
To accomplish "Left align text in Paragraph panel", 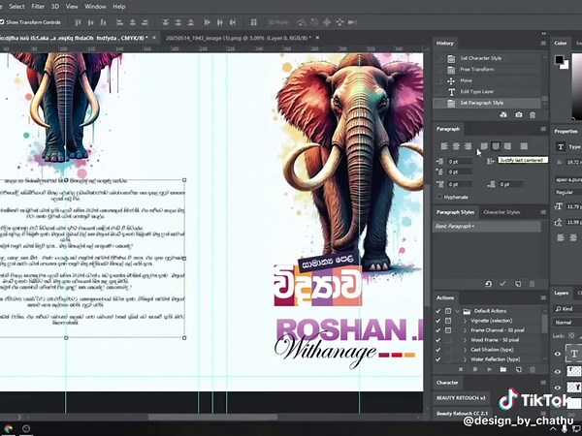I will point(444,146).
